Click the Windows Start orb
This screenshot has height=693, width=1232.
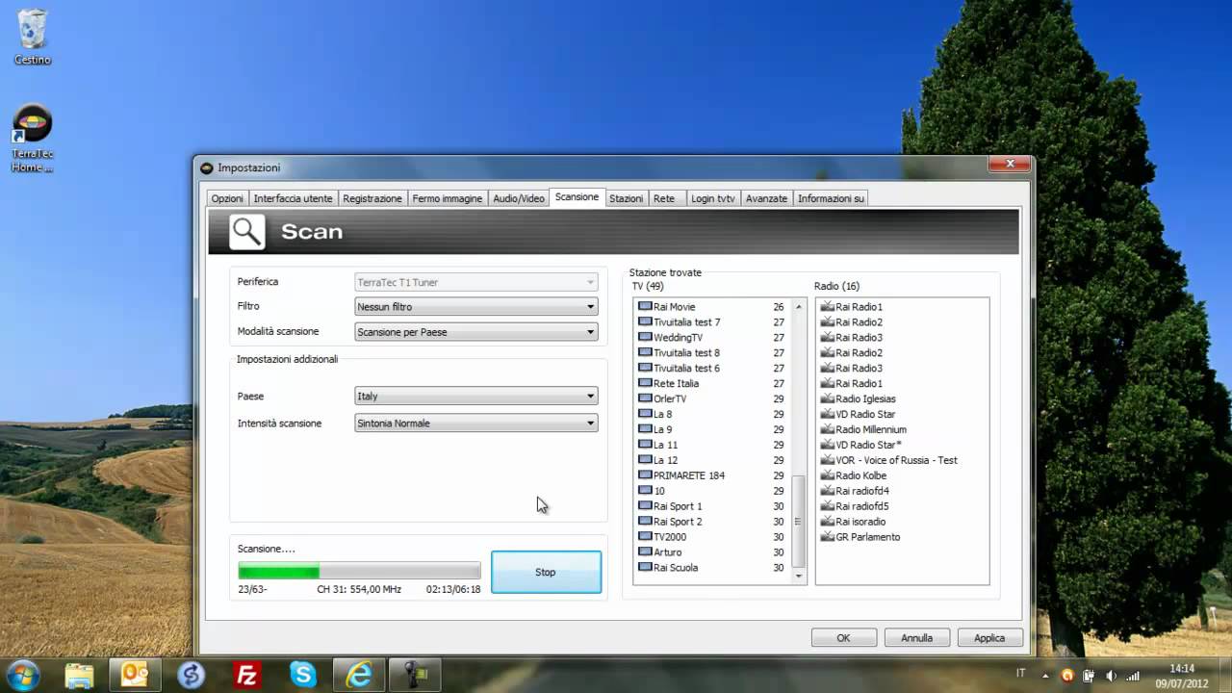coord(22,674)
